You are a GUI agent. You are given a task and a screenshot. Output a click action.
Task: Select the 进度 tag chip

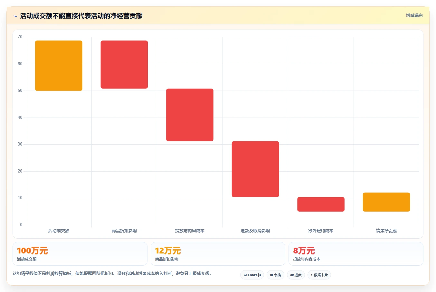point(296,275)
